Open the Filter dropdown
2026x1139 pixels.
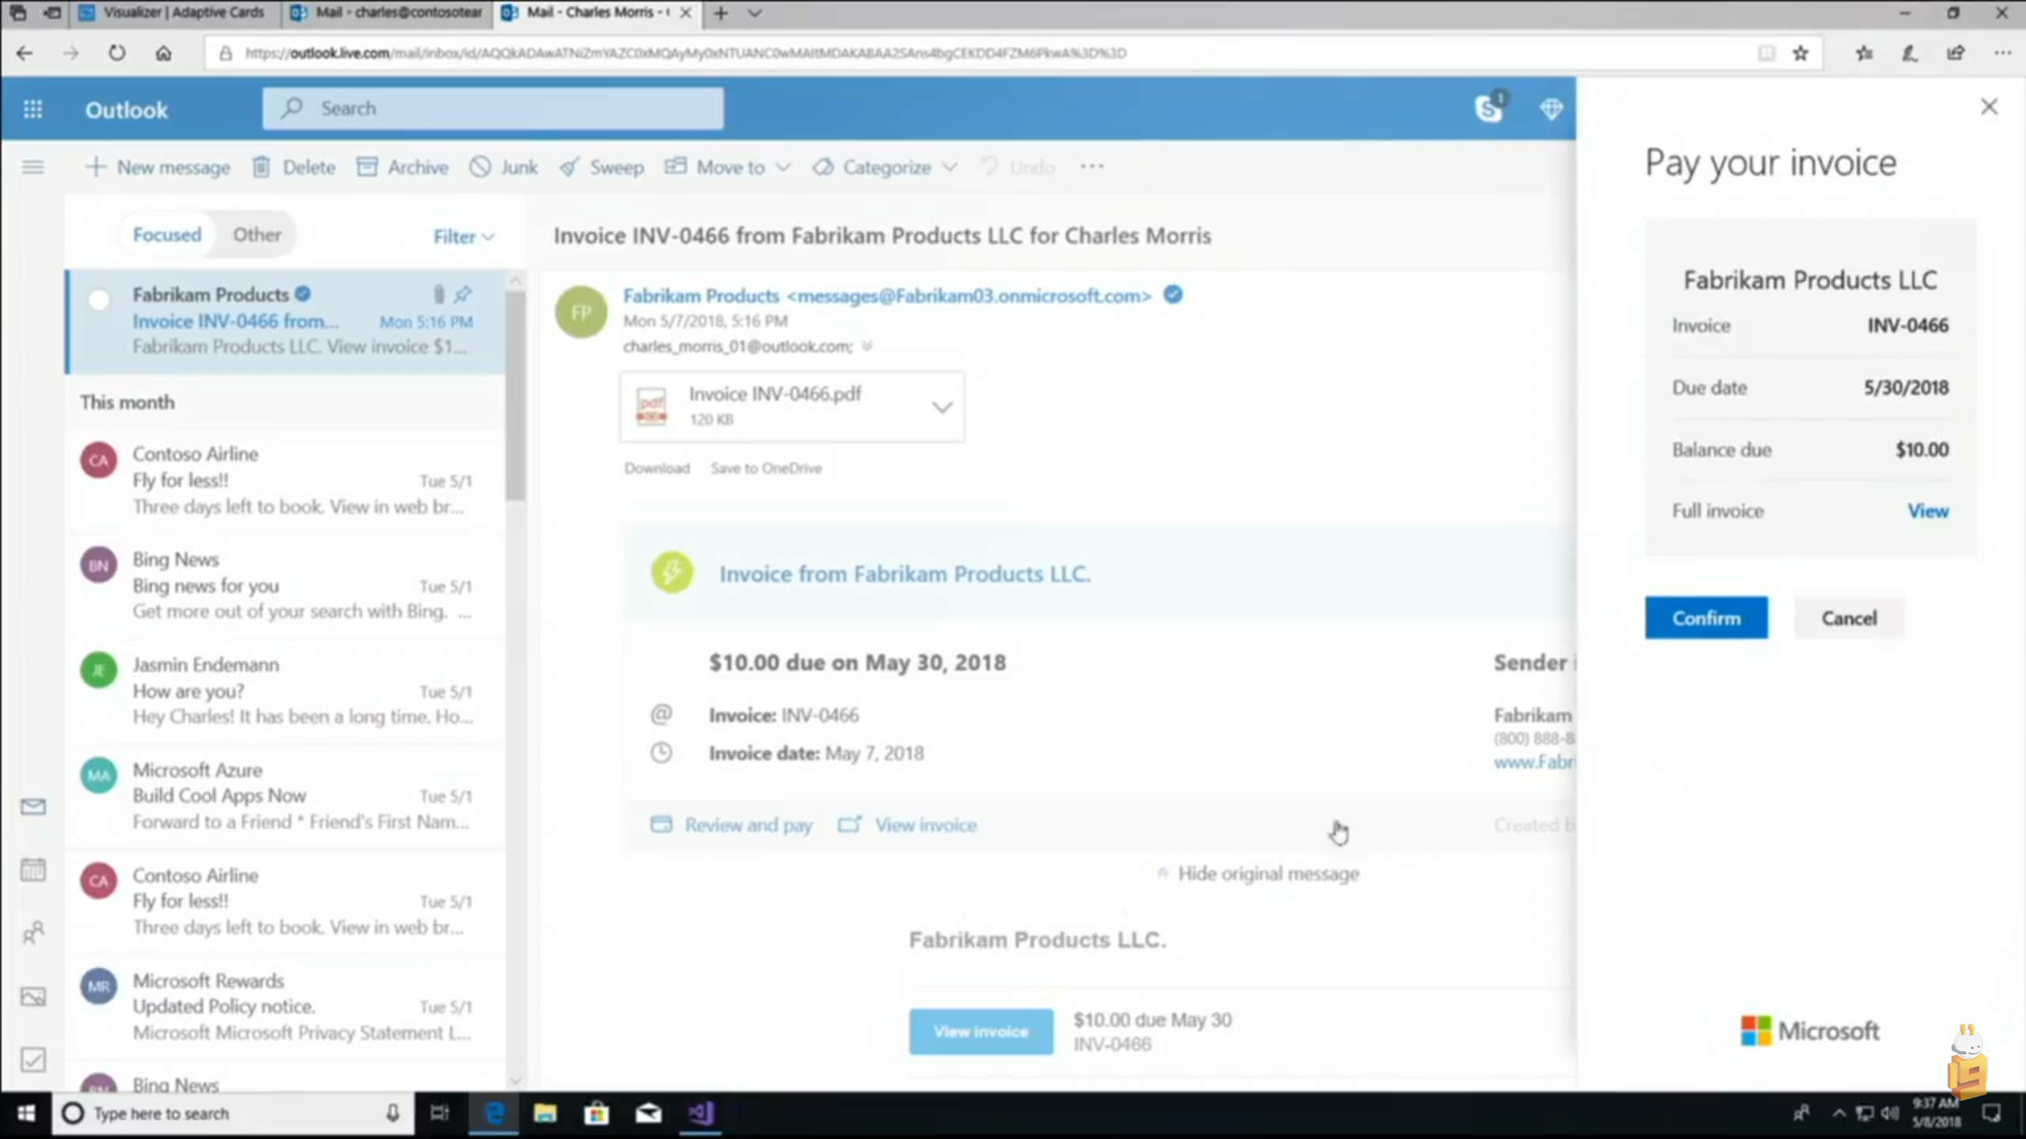click(463, 237)
